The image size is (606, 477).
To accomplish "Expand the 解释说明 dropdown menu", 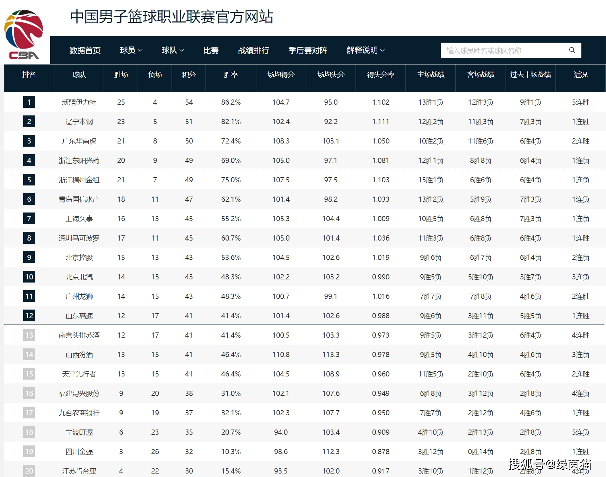I will 366,50.
